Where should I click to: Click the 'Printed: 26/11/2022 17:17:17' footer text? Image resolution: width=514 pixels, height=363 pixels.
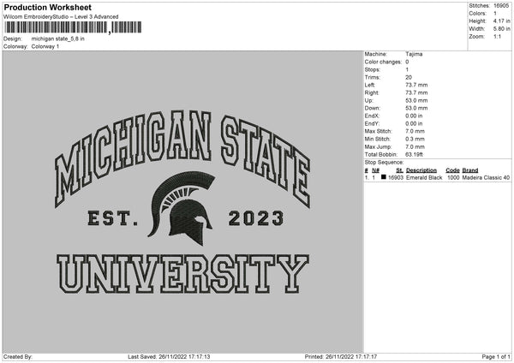pos(341,357)
